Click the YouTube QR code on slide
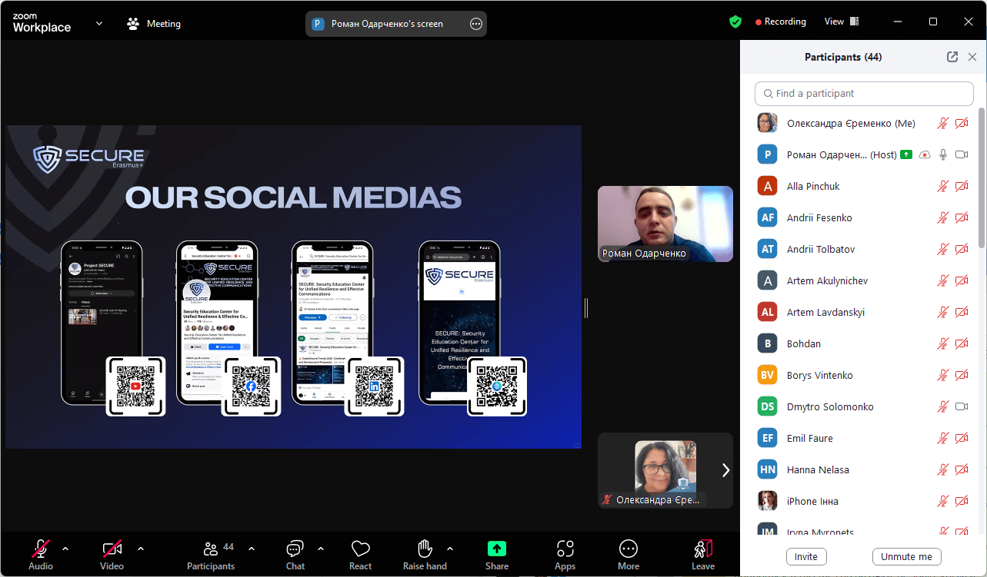The height and width of the screenshot is (577, 987). tap(135, 386)
